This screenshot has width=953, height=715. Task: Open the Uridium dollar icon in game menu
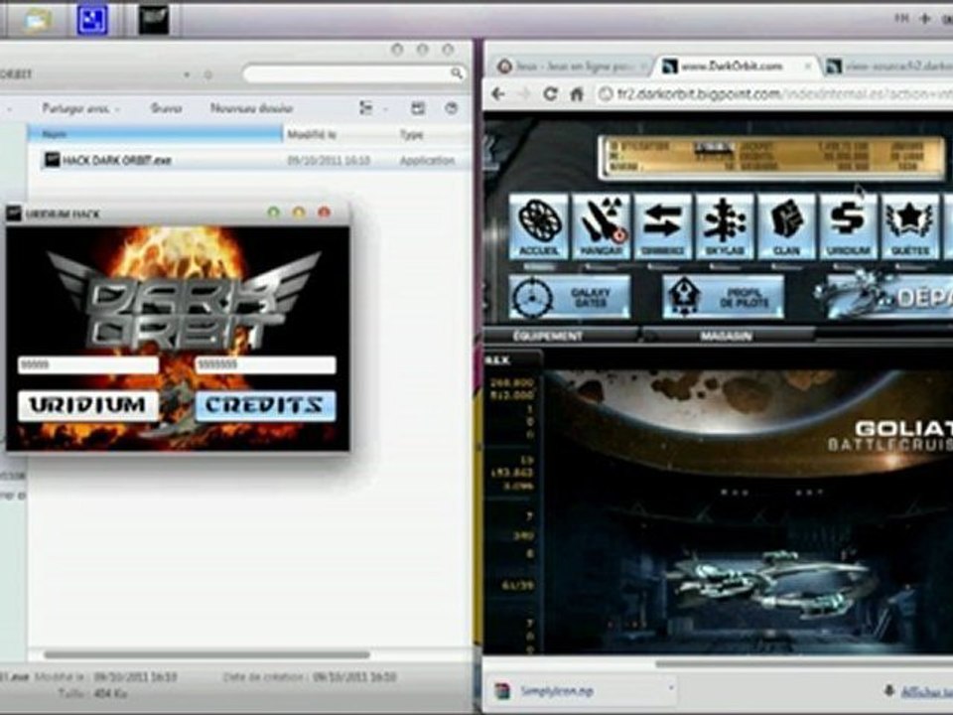click(x=849, y=226)
